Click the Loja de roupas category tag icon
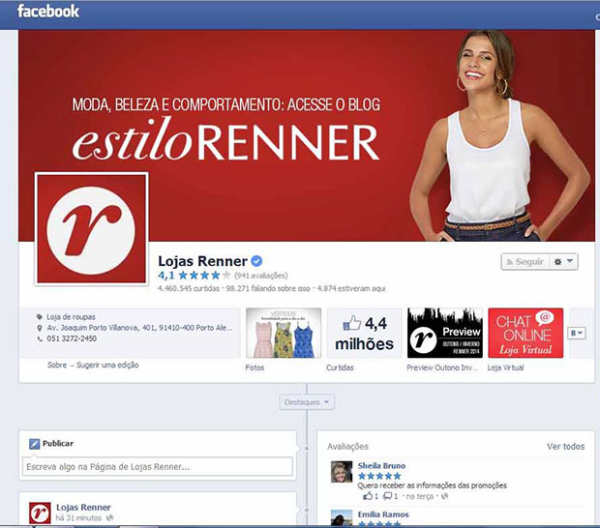600x528 pixels. 40,317
